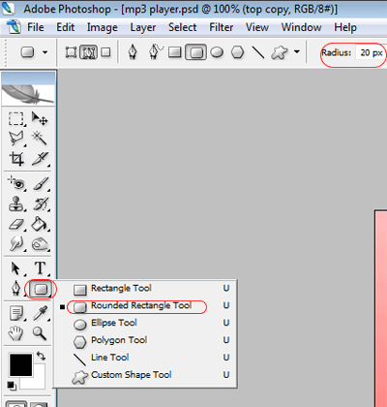Enable Shape Layers mode in options bar
Viewport: 387px width, 407px height.
point(71,52)
